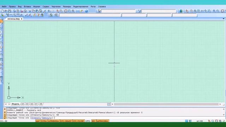Click the realtime zoom magnifier icon

61,11
